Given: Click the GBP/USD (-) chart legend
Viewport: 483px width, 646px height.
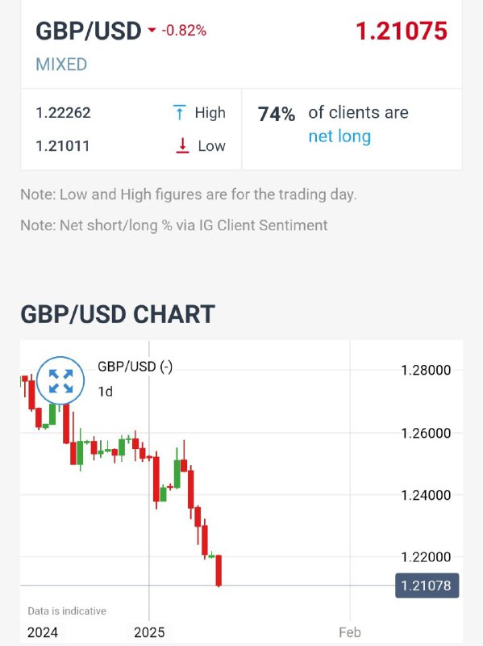Looking at the screenshot, I should pos(135,367).
